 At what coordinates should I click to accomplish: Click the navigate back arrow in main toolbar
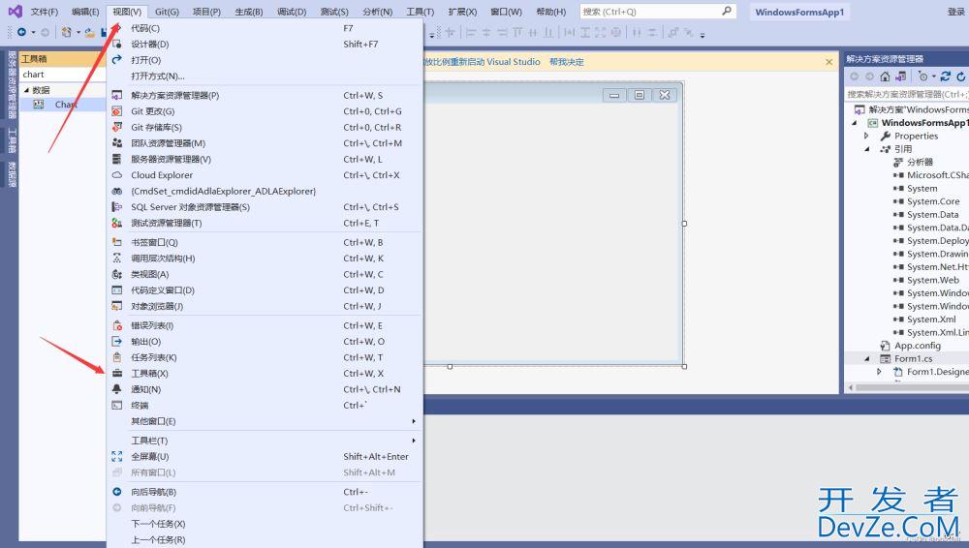[x=21, y=32]
